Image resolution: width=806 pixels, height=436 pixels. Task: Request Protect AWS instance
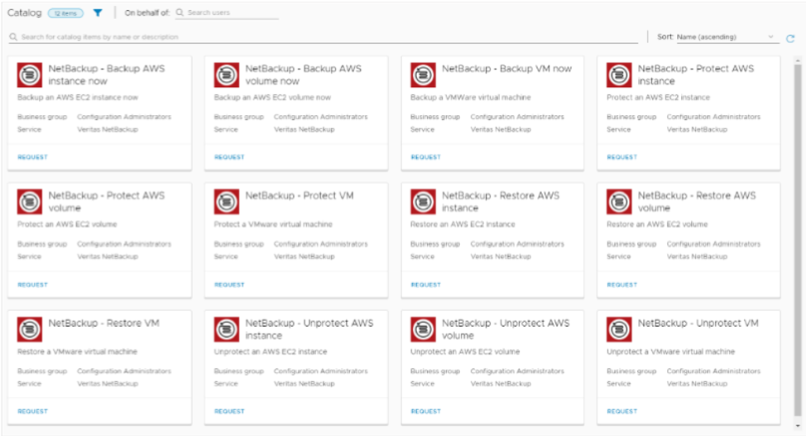coord(622,157)
